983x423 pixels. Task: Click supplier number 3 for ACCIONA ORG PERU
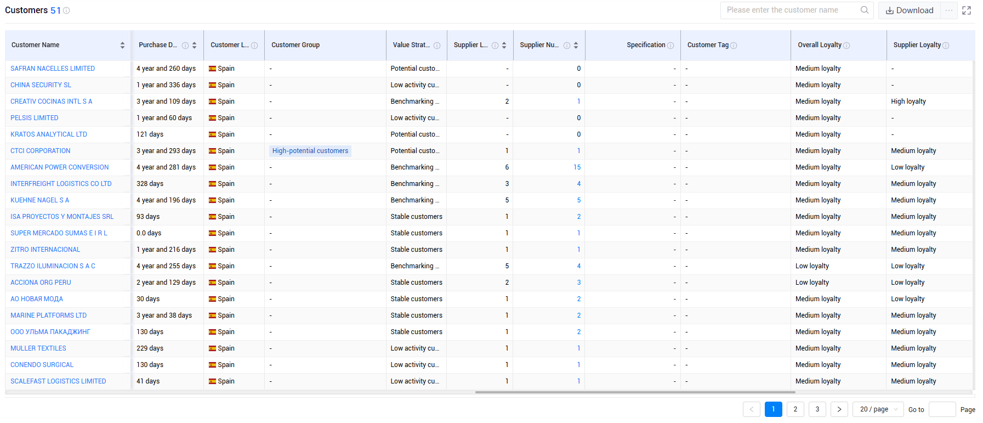click(x=579, y=283)
